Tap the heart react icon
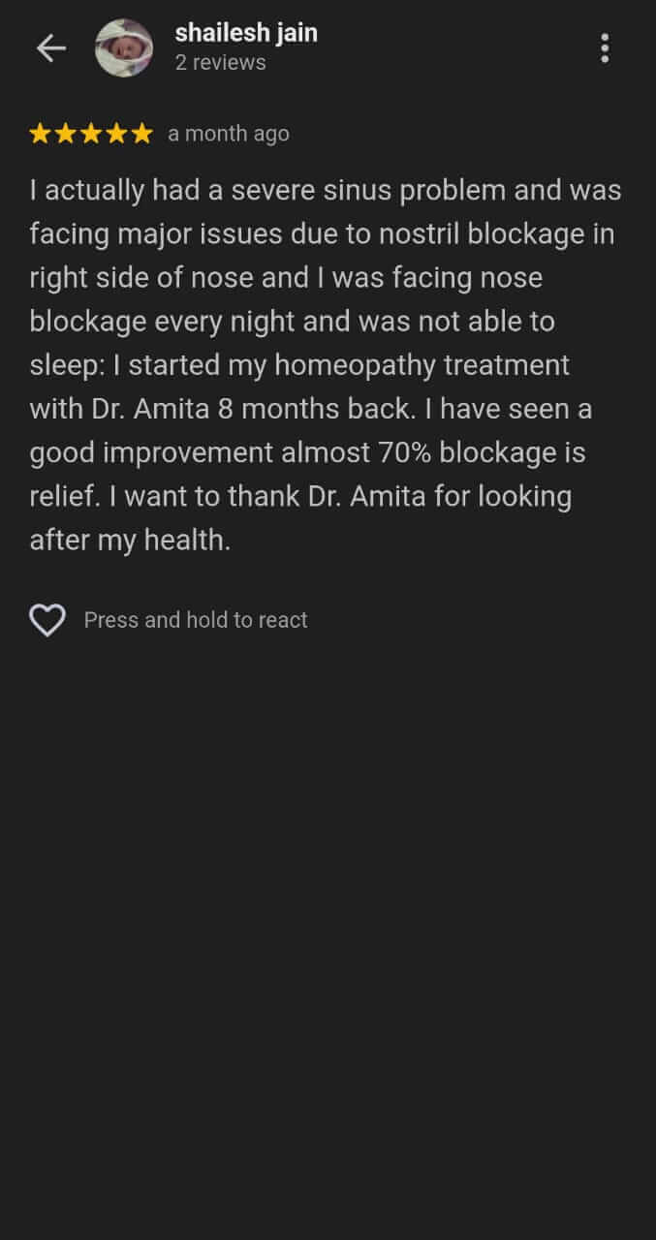This screenshot has height=1240, width=656. pyautogui.click(x=47, y=620)
